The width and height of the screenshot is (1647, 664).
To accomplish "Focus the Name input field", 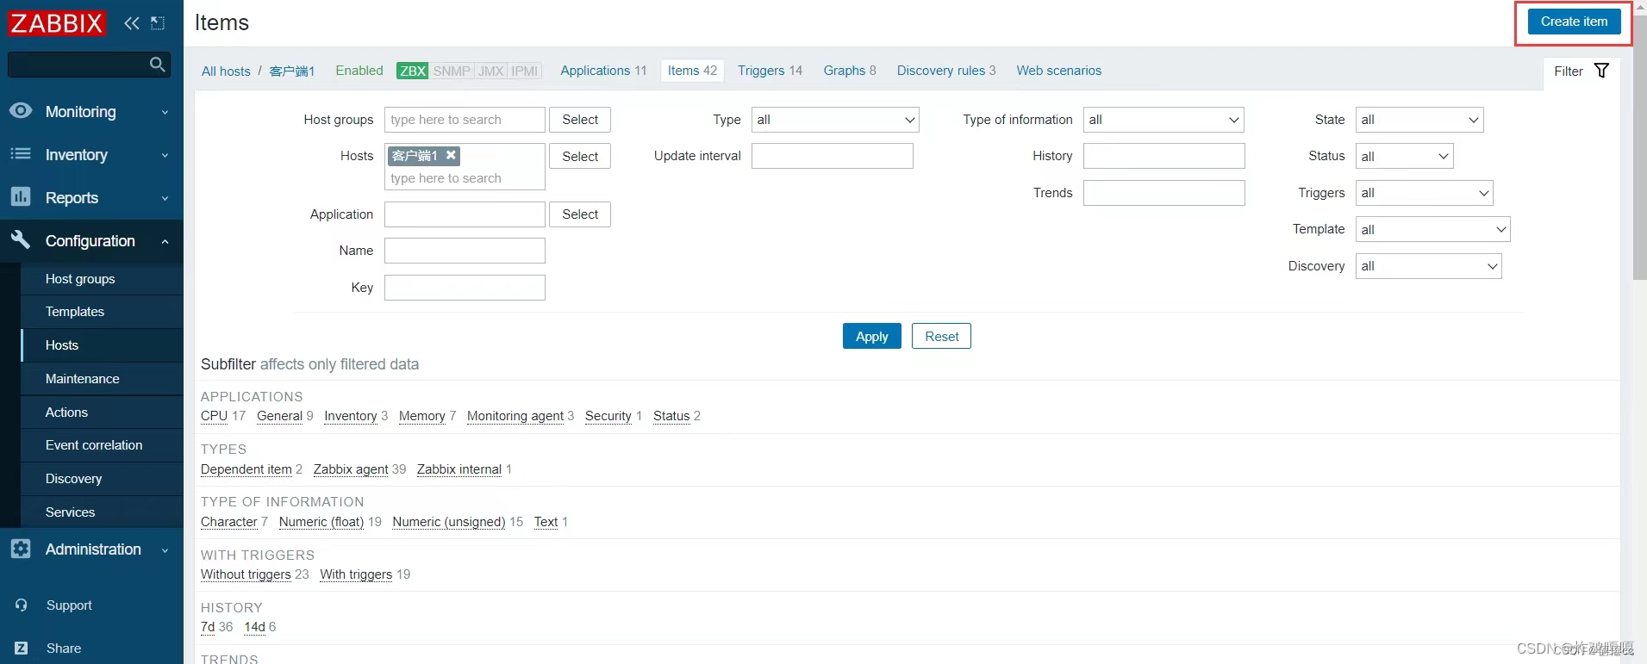I will tap(465, 251).
